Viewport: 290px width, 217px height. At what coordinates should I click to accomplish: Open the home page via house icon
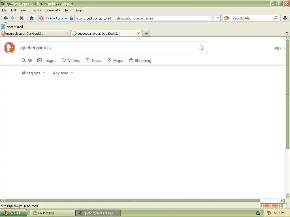[32, 18]
